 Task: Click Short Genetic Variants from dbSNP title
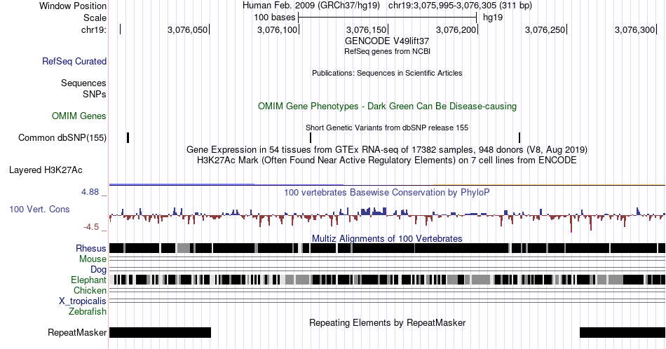coord(387,128)
